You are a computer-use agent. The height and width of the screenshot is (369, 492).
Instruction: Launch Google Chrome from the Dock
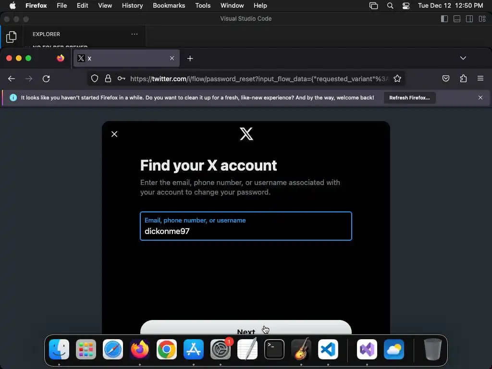[167, 349]
